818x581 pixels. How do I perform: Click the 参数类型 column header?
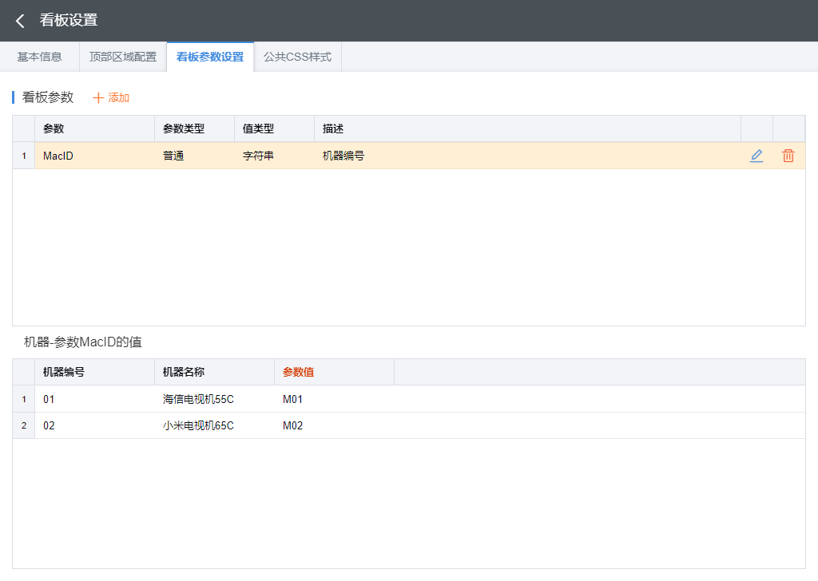pyautogui.click(x=195, y=128)
